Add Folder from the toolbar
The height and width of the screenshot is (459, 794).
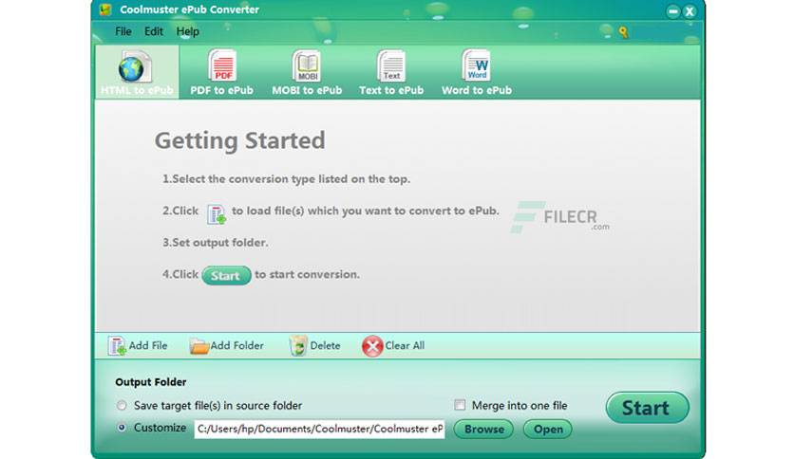click(x=226, y=346)
